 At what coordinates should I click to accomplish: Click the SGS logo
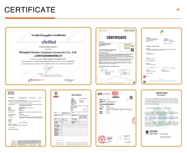(11, 93)
